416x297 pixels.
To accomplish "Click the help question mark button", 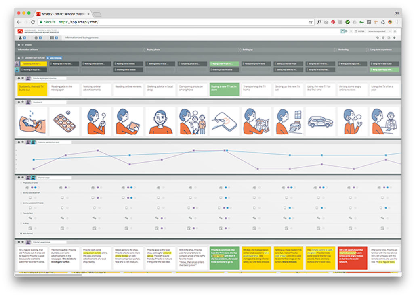I will point(351,31).
